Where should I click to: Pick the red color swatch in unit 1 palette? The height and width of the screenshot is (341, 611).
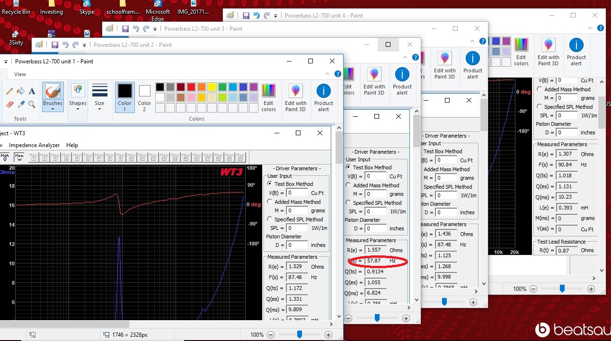click(191, 87)
